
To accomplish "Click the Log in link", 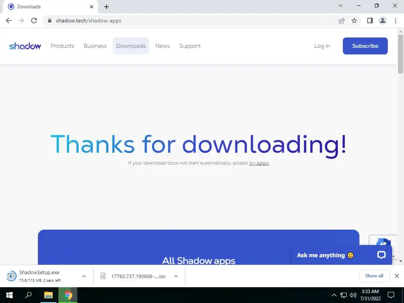I will tap(322, 46).
